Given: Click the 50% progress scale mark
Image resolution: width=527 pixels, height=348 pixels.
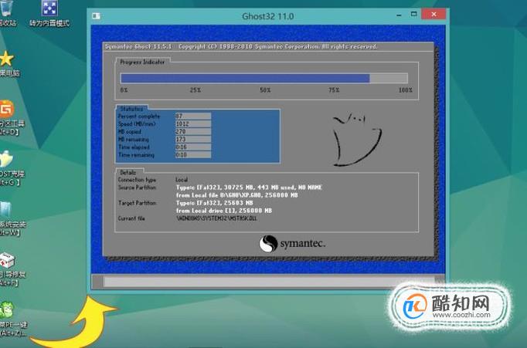Looking at the screenshot, I should [x=265, y=90].
